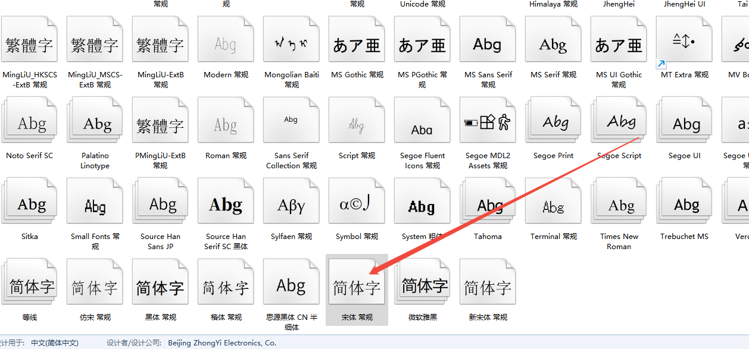Choose the Modern 常规 font icon

[226, 39]
